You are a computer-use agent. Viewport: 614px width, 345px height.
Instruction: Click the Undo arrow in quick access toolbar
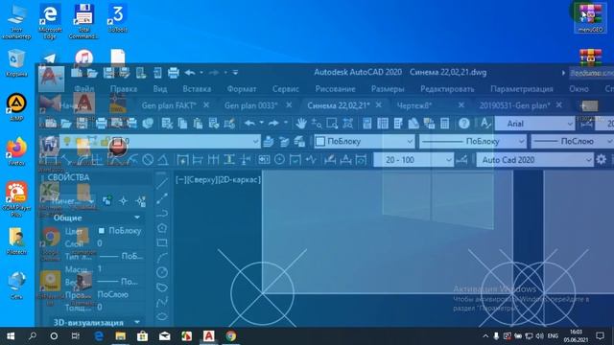(x=190, y=73)
